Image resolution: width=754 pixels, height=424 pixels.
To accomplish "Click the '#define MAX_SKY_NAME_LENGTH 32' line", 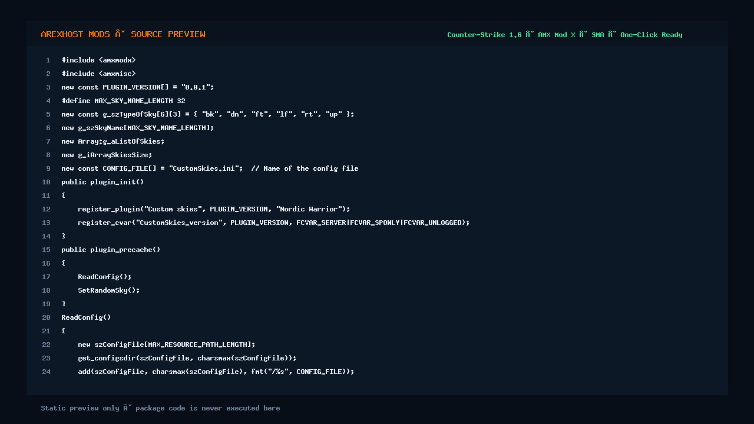I will pyautogui.click(x=123, y=101).
